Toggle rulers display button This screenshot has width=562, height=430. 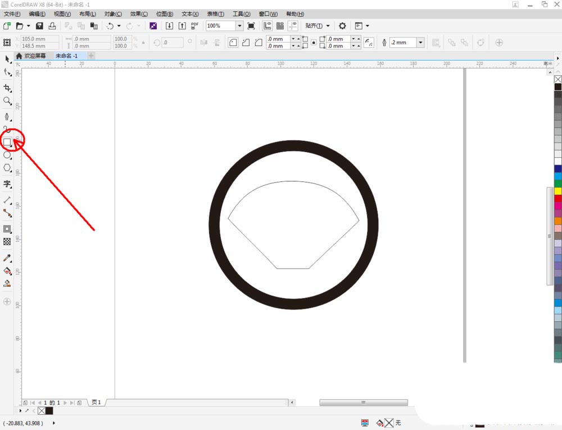268,26
